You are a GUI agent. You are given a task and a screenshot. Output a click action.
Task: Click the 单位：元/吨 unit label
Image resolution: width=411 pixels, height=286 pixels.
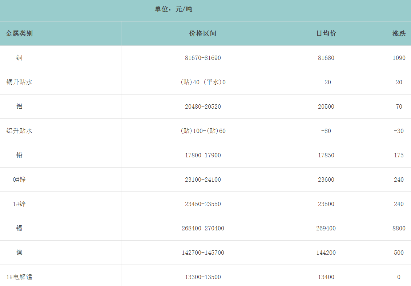pyautogui.click(x=173, y=9)
